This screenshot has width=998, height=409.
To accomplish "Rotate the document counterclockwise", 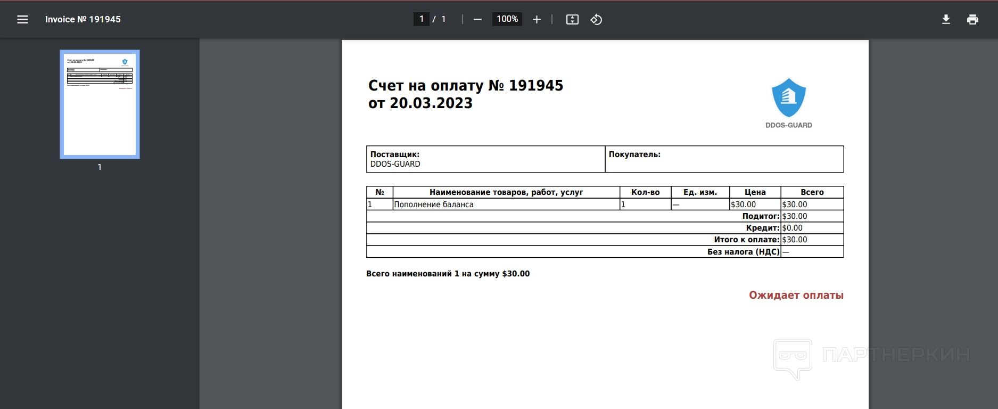I will coord(596,20).
